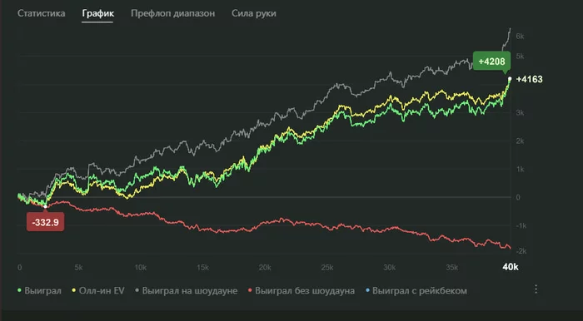Toggle Выиграл с рейкбеком series

pos(416,290)
